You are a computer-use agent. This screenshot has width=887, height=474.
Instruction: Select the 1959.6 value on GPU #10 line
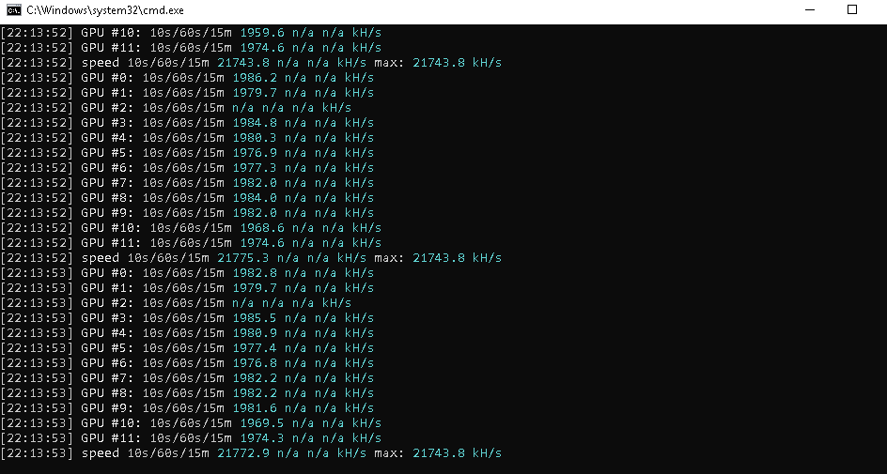tap(262, 33)
